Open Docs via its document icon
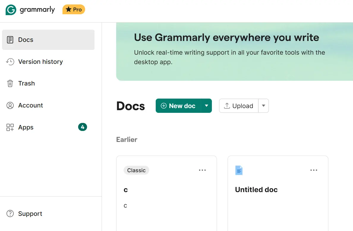 pos(10,40)
